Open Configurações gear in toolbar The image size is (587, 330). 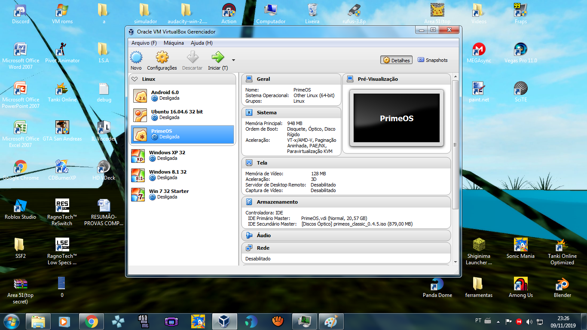(x=162, y=61)
